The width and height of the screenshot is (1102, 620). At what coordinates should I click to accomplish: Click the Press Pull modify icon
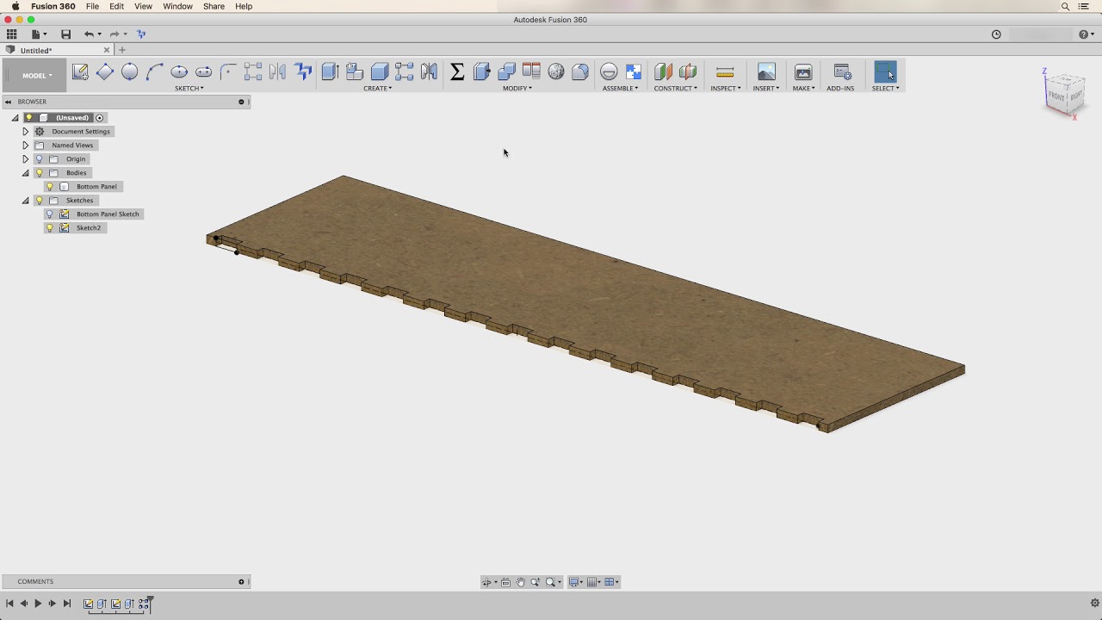pos(482,72)
